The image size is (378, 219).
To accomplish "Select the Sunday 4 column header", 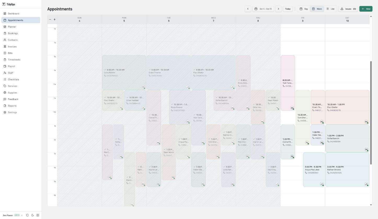I will click(79, 19).
